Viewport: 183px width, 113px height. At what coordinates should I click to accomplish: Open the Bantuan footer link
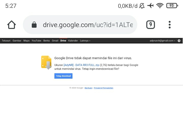coord(88,88)
